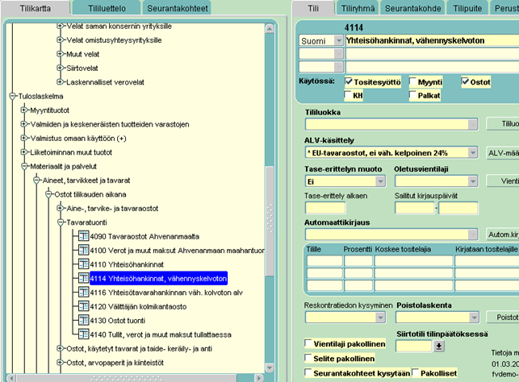Open the Tilipuite tab
Image resolution: width=519 pixels, height=382 pixels.
[467, 8]
